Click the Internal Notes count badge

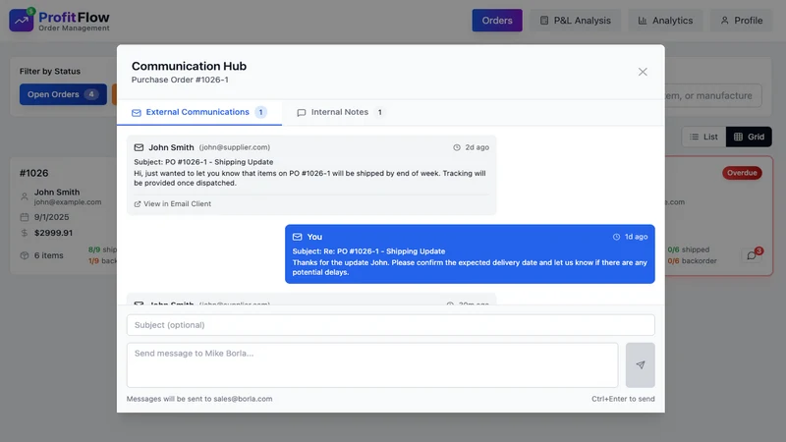click(x=380, y=112)
